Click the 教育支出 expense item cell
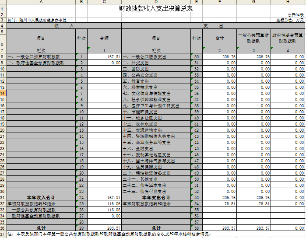 click(x=156, y=81)
